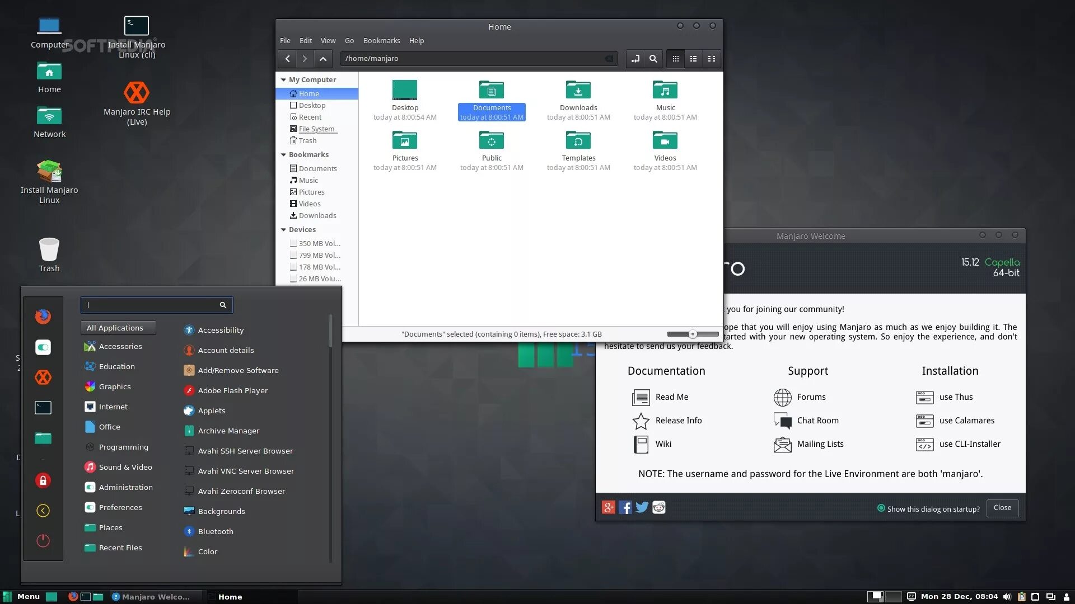The image size is (1075, 604).
Task: Toggle location entry button in file manager
Action: pos(635,59)
